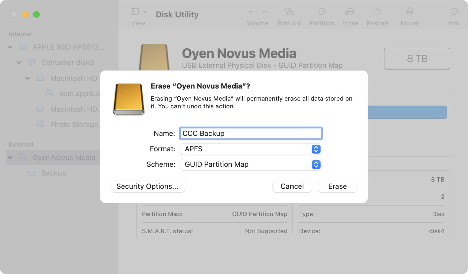Click the com.apple.o… snapshot drive icon

49,94
